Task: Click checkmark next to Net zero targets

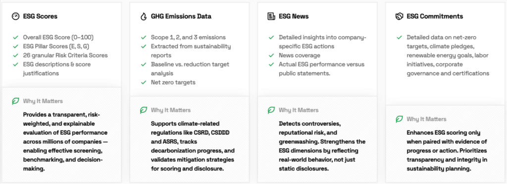Action: tap(143, 82)
